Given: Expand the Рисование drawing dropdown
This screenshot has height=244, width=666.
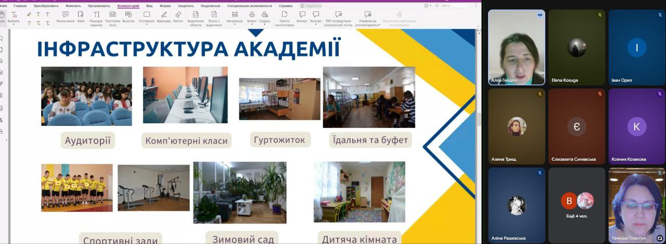Looking at the screenshot, I should coord(147,24).
